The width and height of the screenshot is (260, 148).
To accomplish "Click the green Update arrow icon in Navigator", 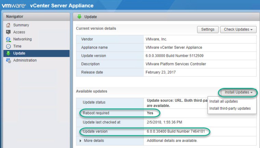I will click(x=8, y=53).
